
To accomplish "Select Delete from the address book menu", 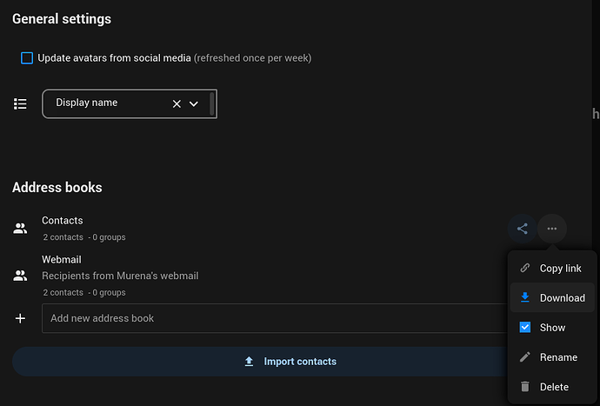I will [x=552, y=387].
